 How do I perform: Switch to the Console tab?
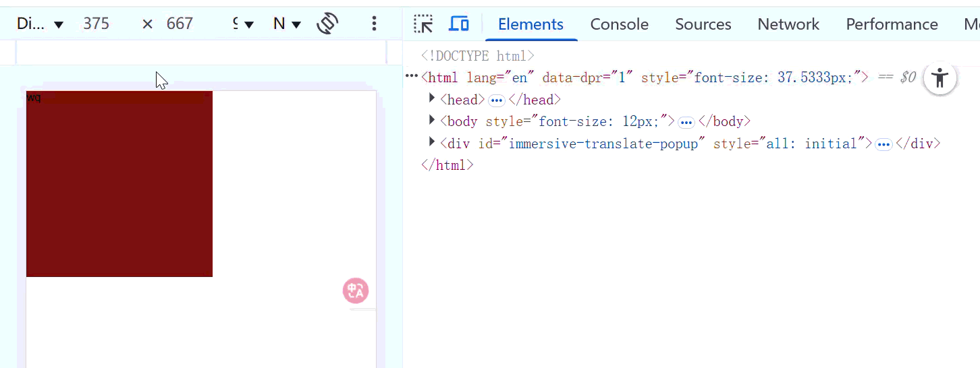(x=620, y=24)
